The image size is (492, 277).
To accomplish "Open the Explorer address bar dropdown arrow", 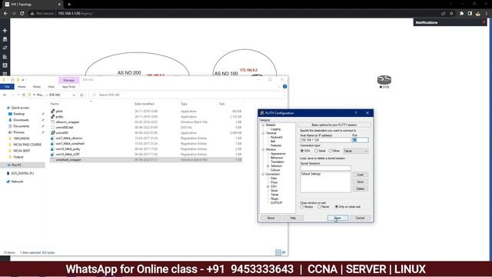I will (x=74, y=95).
